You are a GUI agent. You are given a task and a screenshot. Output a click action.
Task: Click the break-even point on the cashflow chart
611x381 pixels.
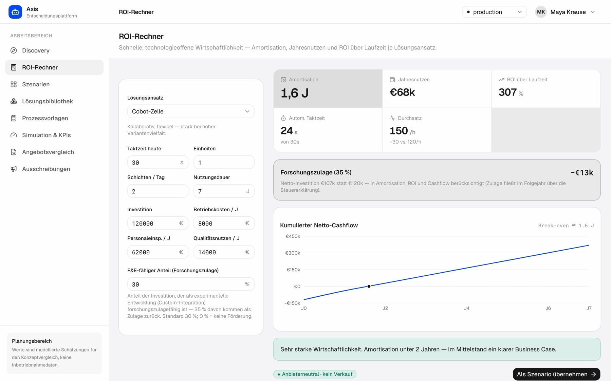(369, 286)
